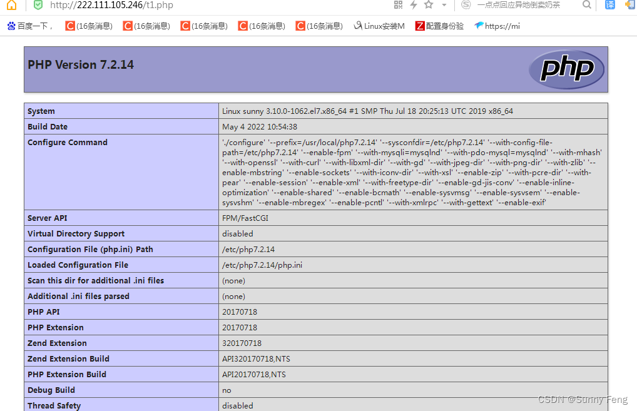Select the API320170718,NTS value
This screenshot has width=637, height=411.
click(x=256, y=359)
